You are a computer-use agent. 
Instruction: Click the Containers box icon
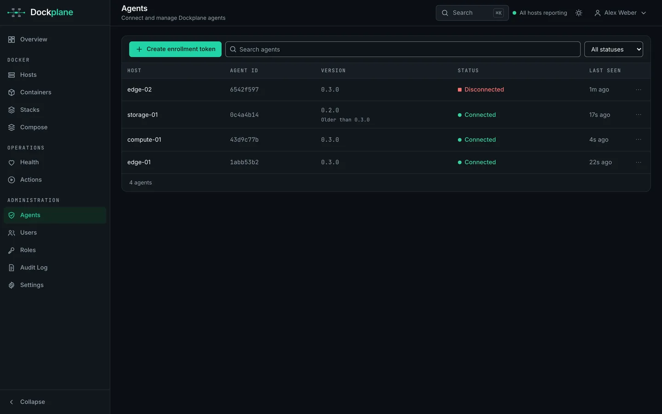tap(11, 92)
